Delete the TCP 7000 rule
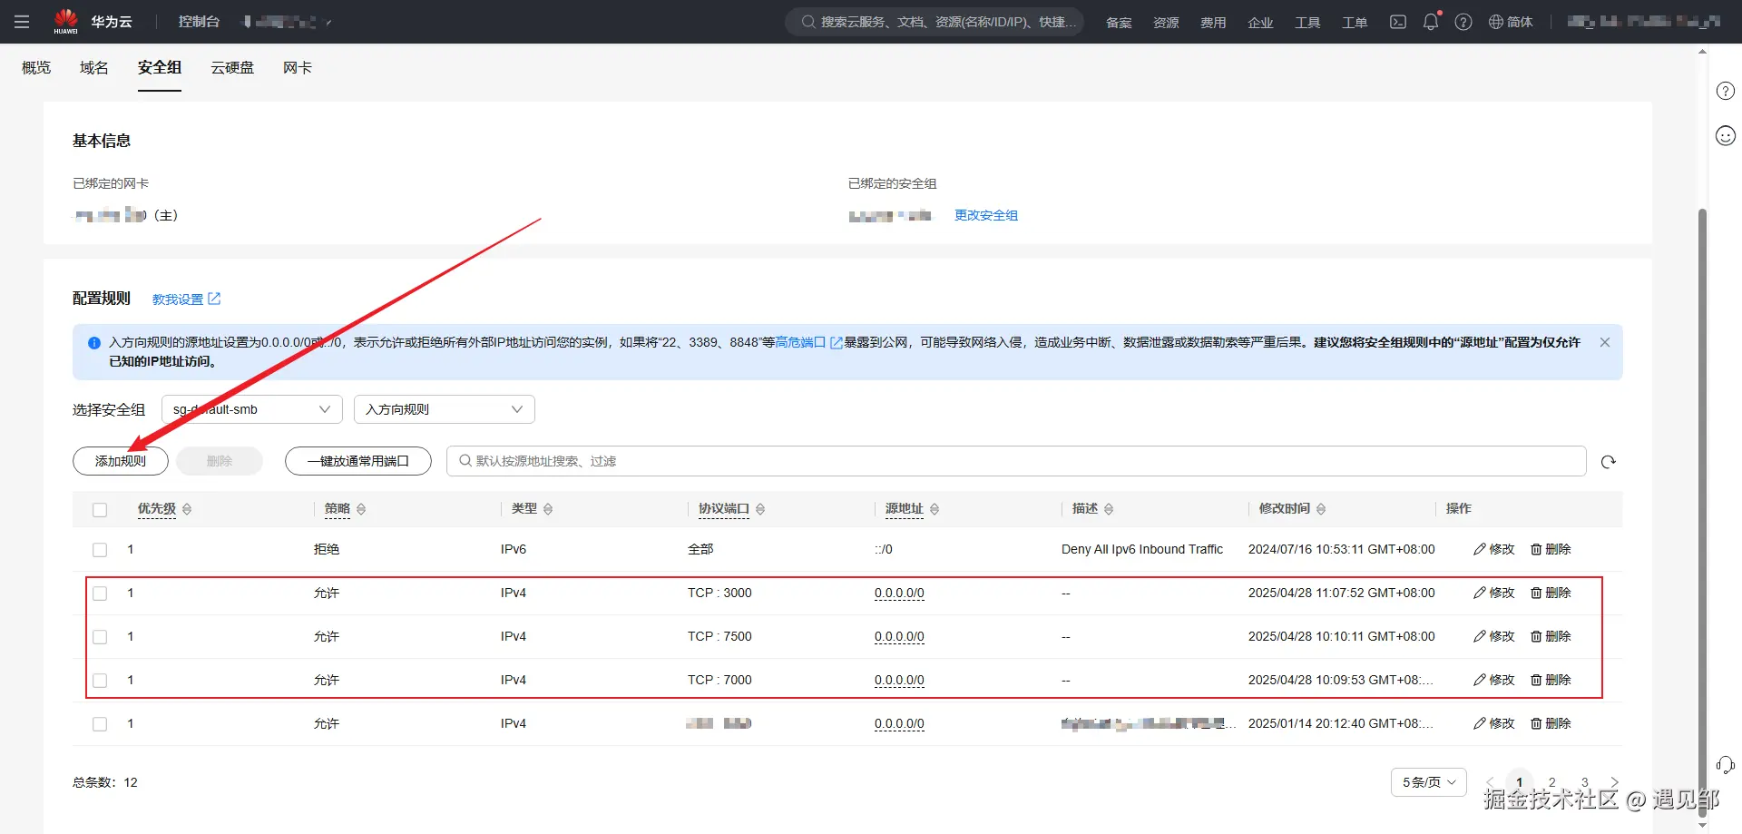 (1551, 680)
